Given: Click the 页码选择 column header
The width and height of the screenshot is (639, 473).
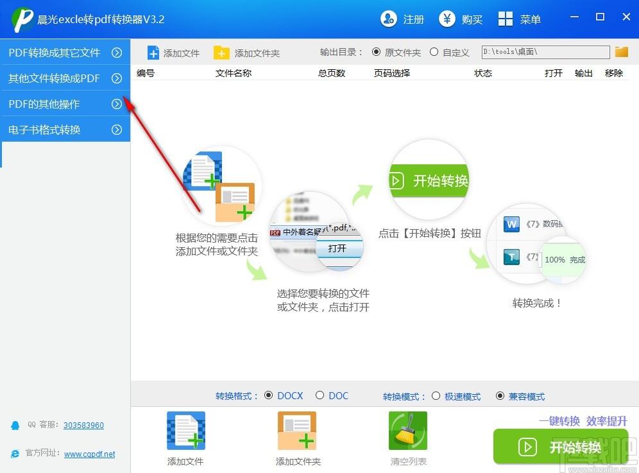Looking at the screenshot, I should (x=392, y=73).
